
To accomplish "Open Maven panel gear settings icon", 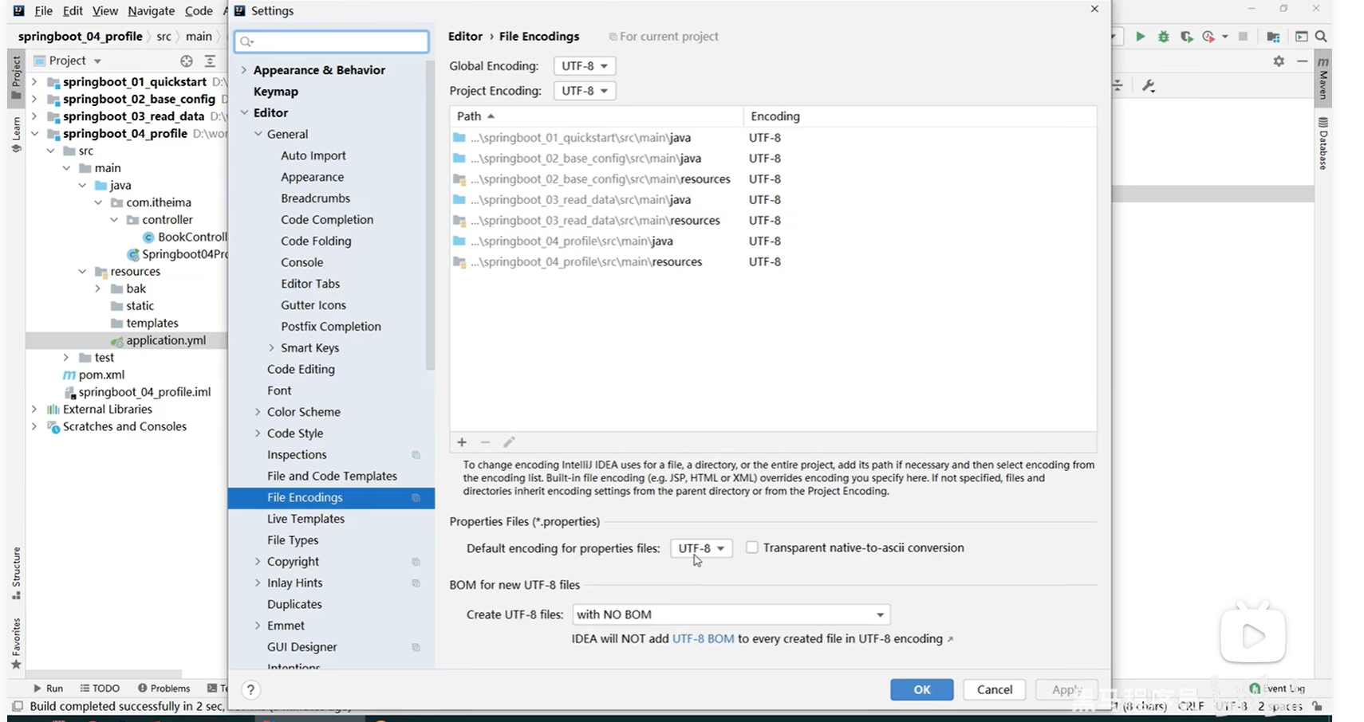I will click(x=1279, y=61).
